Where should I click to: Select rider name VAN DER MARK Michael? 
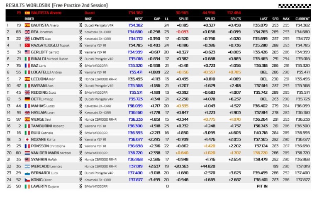coord(51,153)
